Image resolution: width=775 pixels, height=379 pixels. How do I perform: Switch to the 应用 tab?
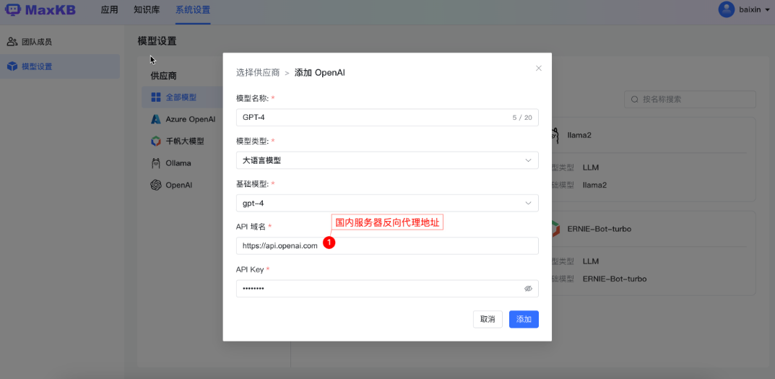pos(109,10)
